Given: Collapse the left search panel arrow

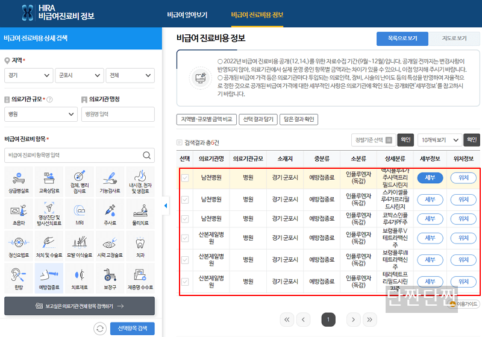Looking at the screenshot, I should coord(166,206).
